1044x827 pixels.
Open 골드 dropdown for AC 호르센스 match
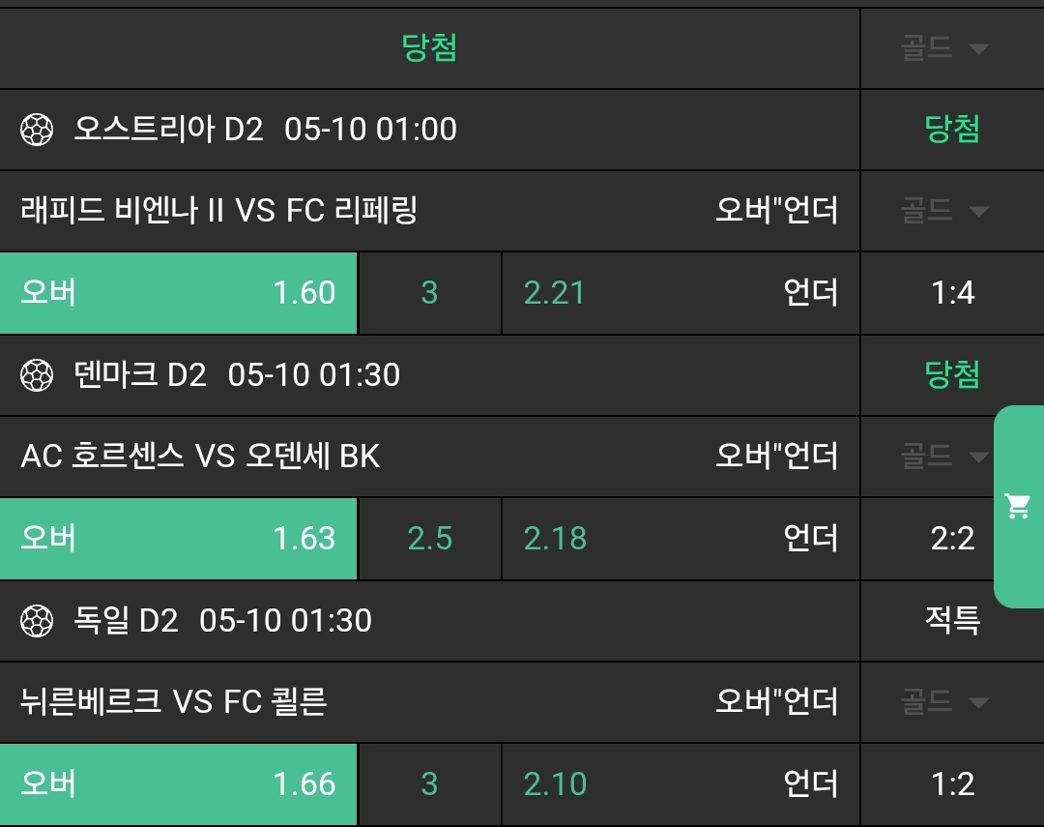[x=944, y=456]
